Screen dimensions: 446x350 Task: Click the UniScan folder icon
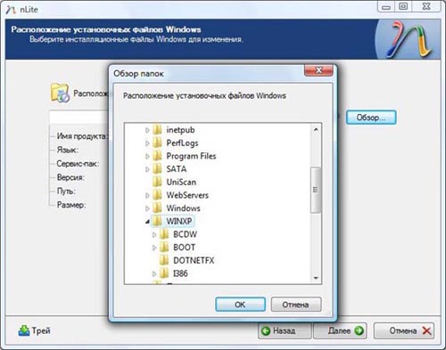click(157, 182)
